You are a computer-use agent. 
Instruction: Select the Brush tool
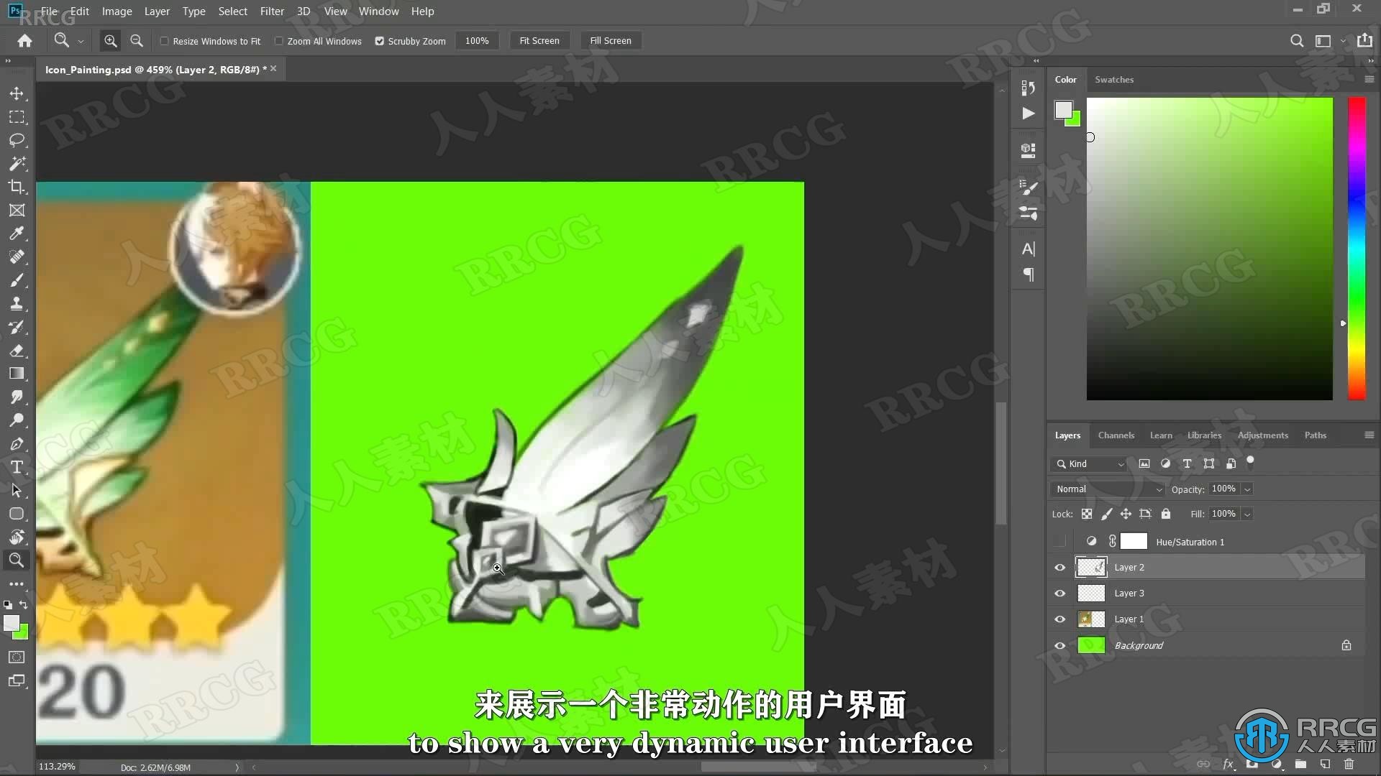click(17, 280)
